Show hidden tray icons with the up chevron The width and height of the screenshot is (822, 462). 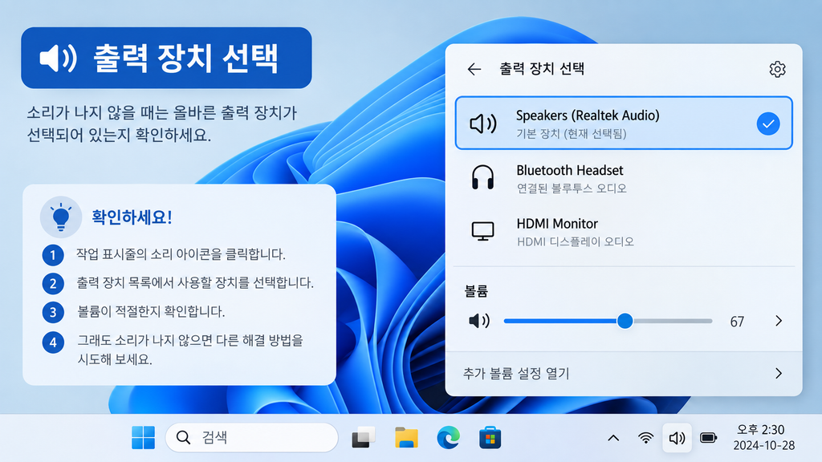613,438
